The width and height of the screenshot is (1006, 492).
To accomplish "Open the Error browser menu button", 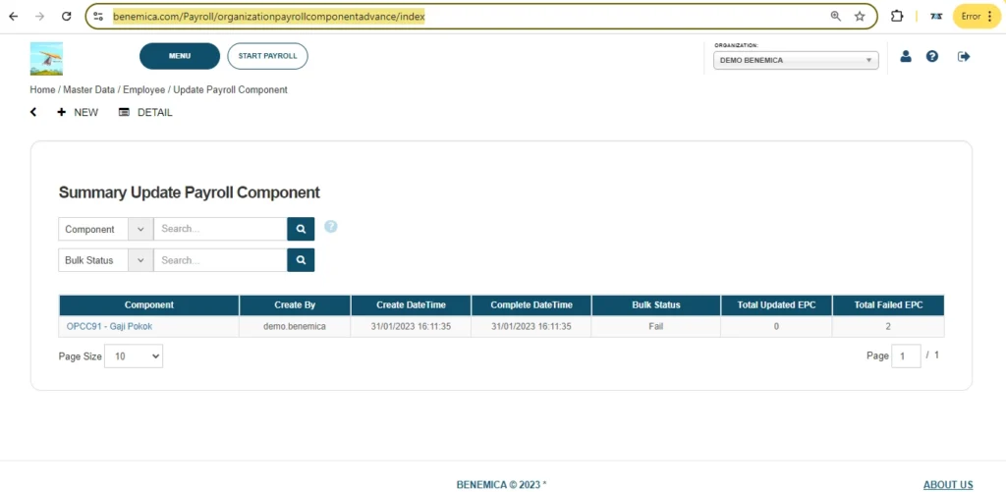I will [x=977, y=17].
